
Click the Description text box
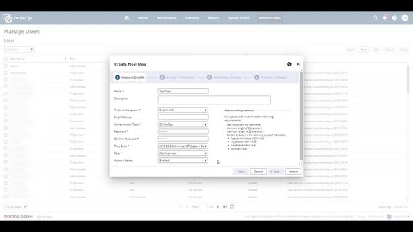[214, 100]
